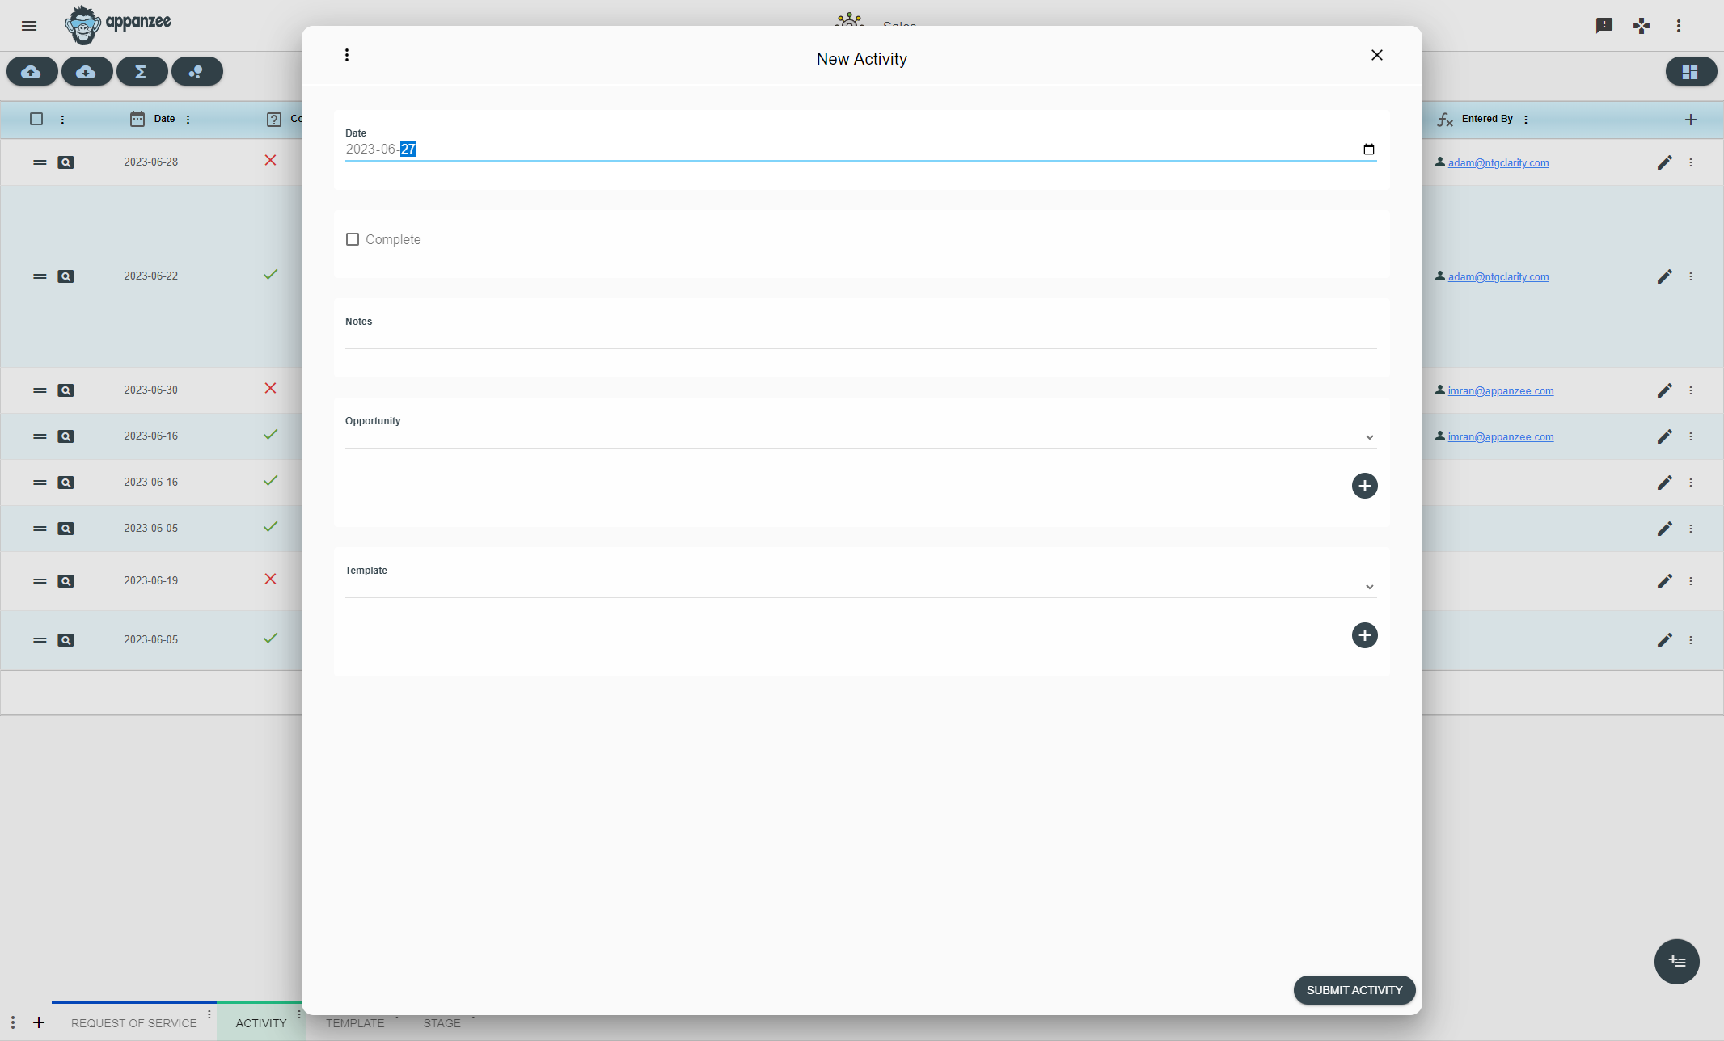Edit the 2023-06-28 row with pencil
Screen dimensions: 1724x1041
[x=1664, y=162]
